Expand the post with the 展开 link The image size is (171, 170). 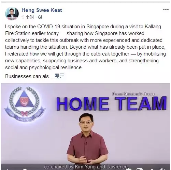click(x=59, y=76)
